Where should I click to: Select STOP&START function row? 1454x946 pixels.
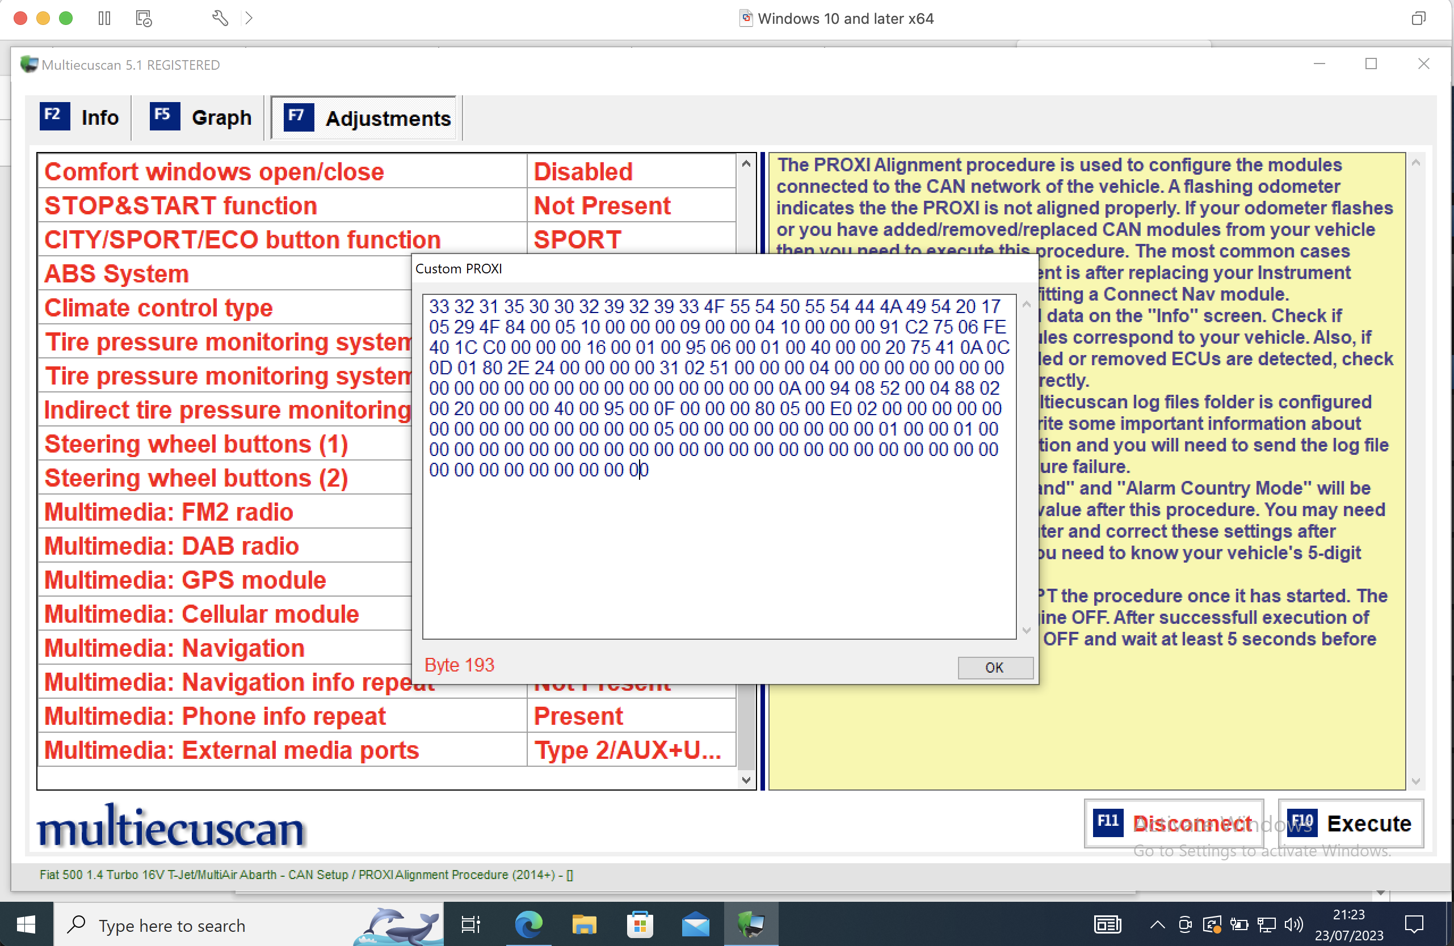pos(281,206)
